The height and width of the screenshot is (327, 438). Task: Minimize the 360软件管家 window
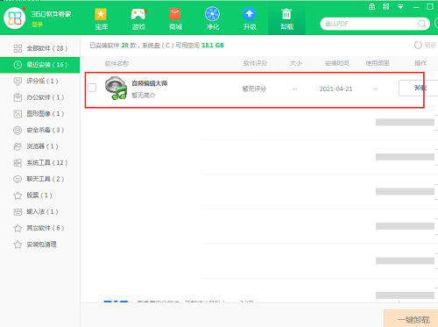tap(416, 7)
